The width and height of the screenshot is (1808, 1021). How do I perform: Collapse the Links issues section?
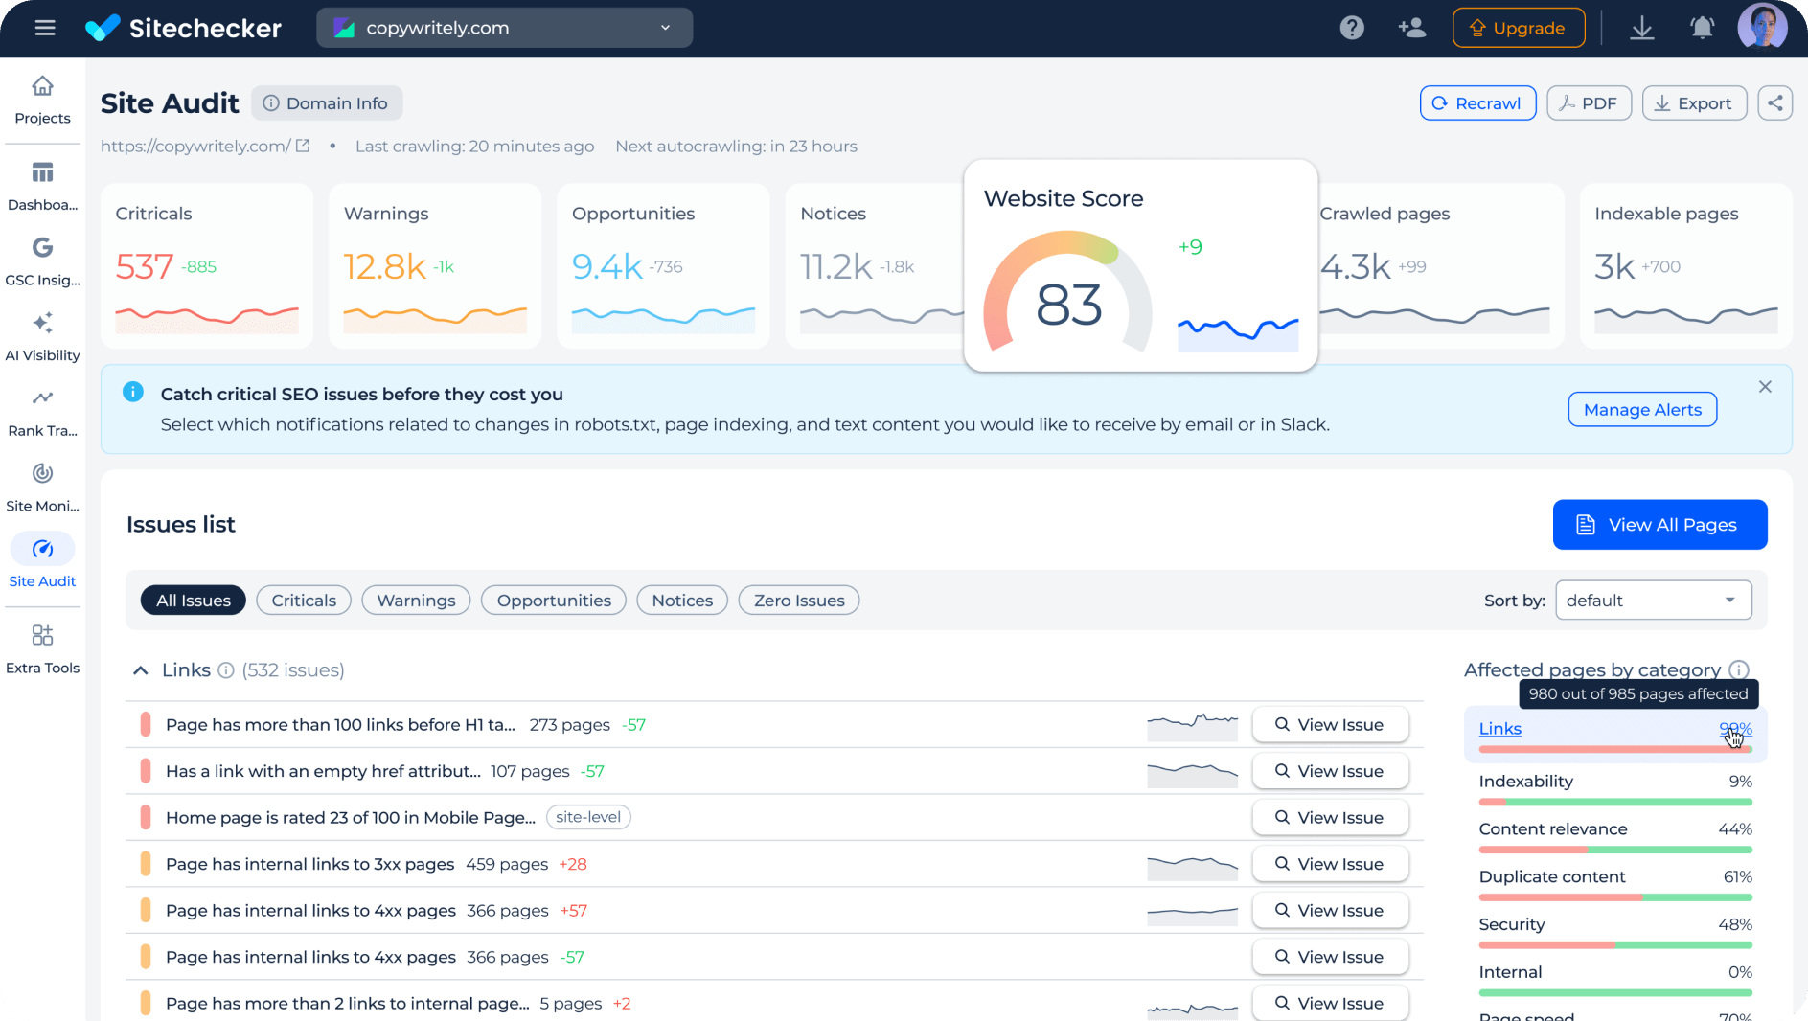(141, 670)
